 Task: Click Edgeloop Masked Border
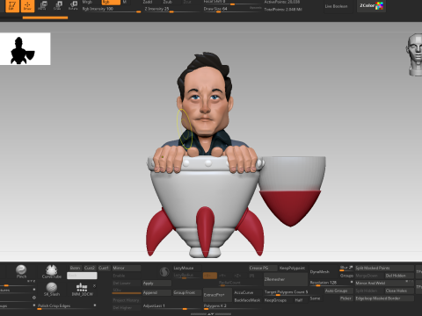point(384,298)
